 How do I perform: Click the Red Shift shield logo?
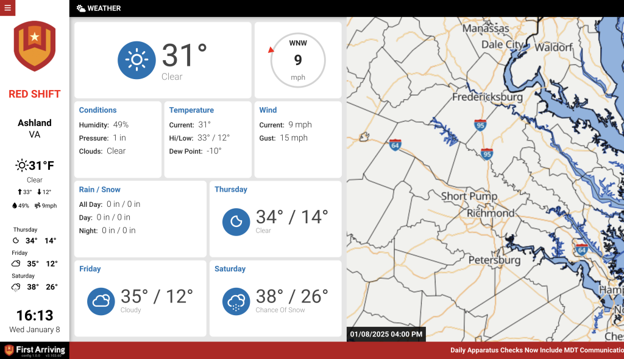tap(34, 46)
